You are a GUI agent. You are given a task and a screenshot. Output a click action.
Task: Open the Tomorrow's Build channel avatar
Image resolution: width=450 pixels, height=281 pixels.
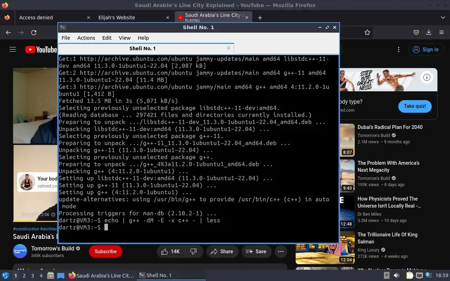click(x=20, y=251)
